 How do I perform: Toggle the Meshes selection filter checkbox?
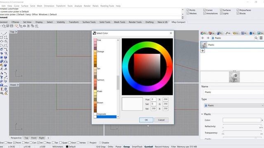click(188, 14)
